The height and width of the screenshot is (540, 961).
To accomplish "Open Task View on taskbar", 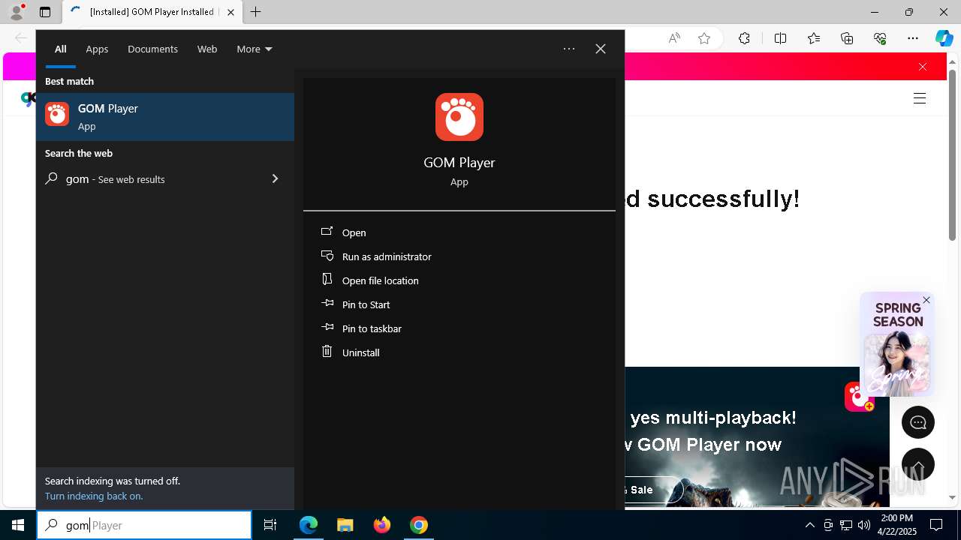I will 270,525.
